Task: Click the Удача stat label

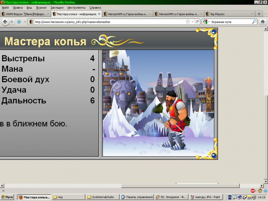Action: (x=14, y=90)
